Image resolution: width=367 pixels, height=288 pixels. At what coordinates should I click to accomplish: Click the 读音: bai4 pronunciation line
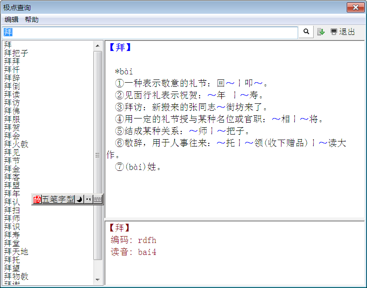pos(133,252)
